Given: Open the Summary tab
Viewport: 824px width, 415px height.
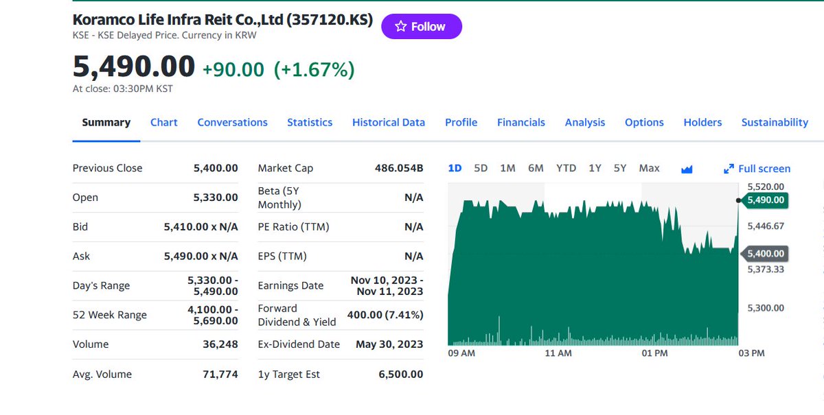Looking at the screenshot, I should 106,122.
